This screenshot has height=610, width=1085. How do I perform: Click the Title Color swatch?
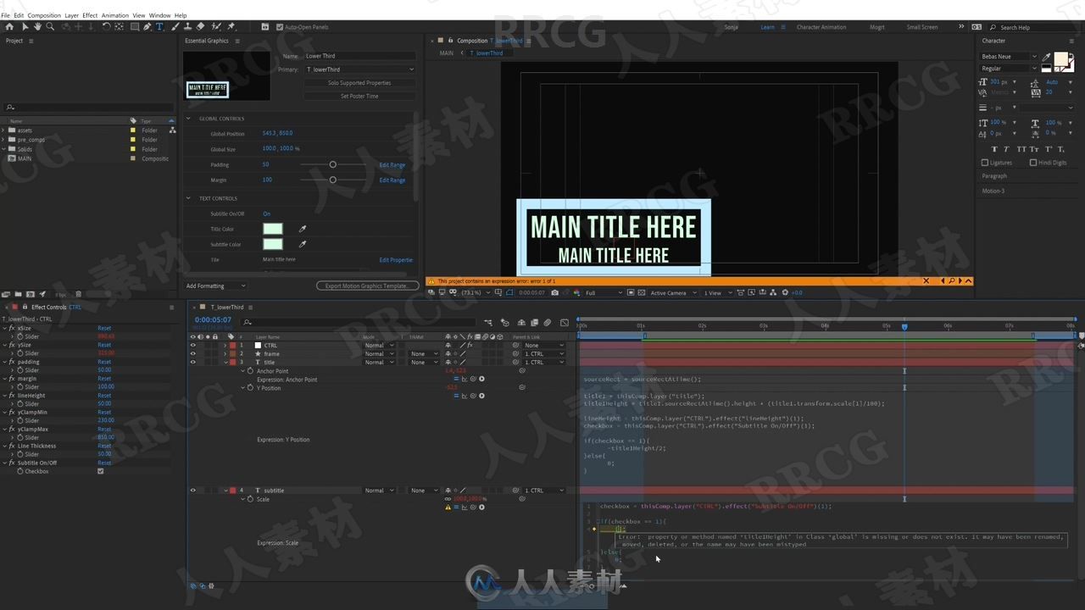[272, 229]
